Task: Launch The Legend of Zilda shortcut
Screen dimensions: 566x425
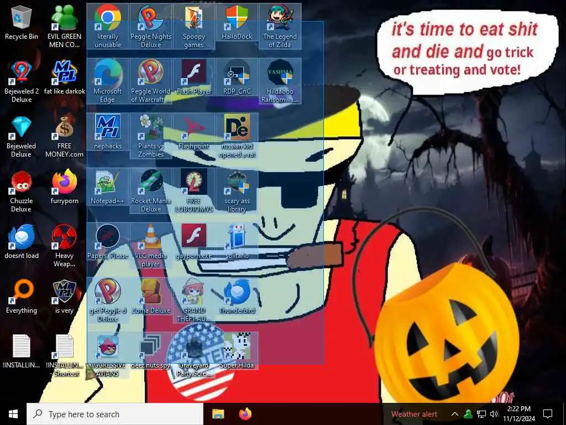Action: point(280,27)
